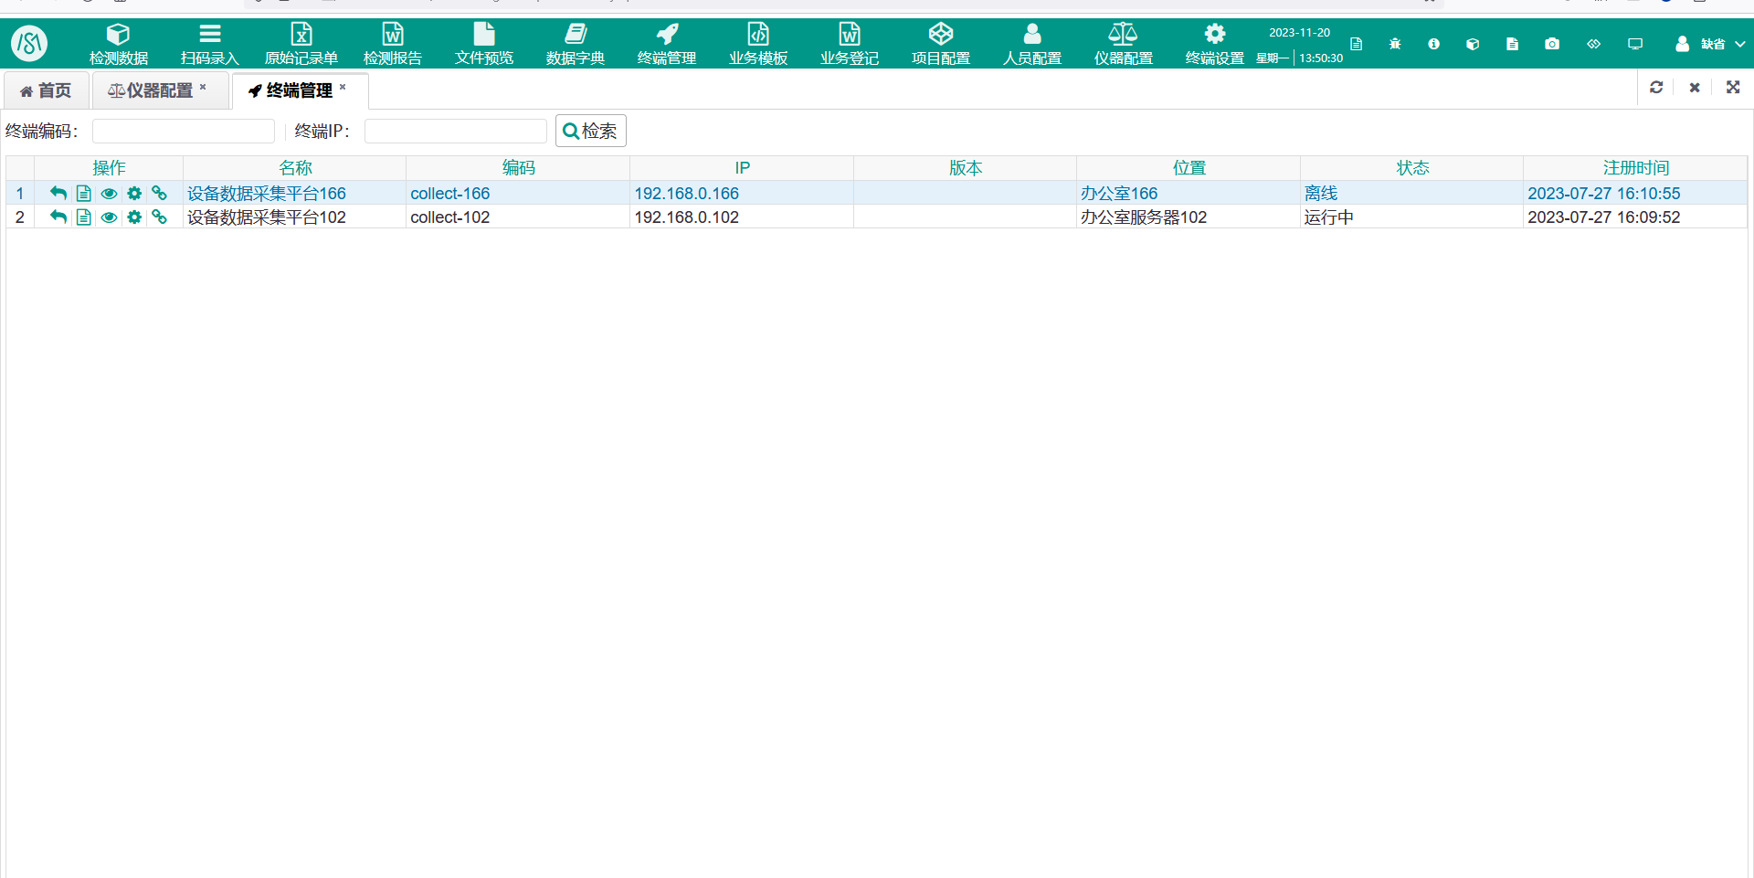Open the 终端设置 module
Image resolution: width=1754 pixels, height=878 pixels.
[1215, 44]
